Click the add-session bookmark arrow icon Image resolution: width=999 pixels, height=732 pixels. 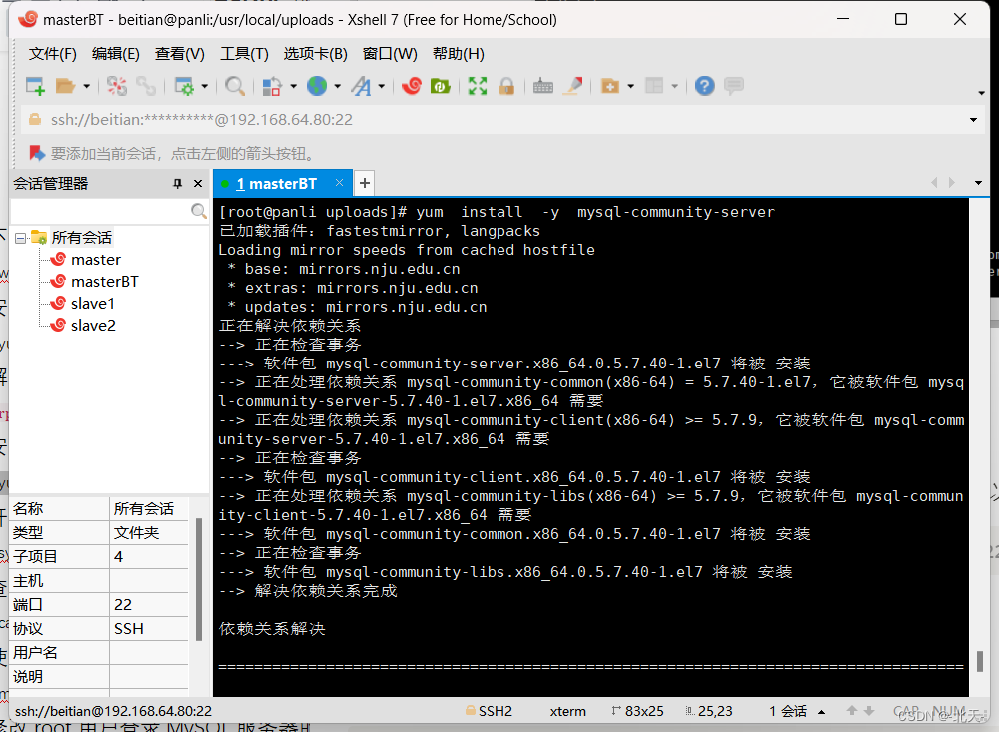[36, 153]
